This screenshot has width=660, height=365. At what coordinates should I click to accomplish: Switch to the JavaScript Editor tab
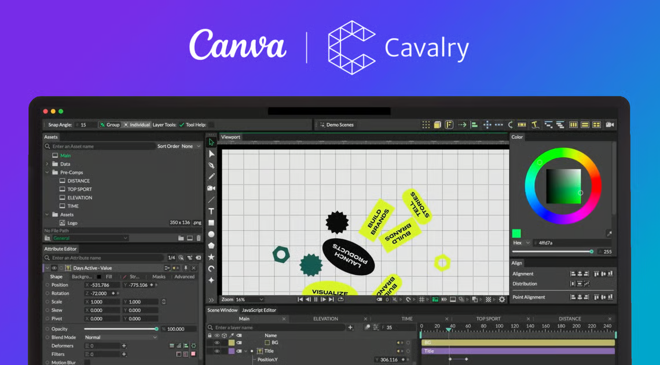click(x=259, y=310)
